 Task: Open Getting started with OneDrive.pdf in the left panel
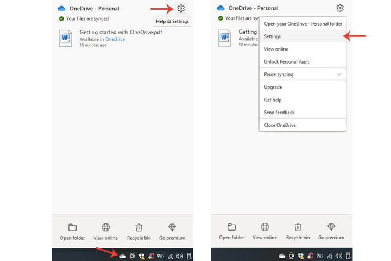tap(121, 32)
